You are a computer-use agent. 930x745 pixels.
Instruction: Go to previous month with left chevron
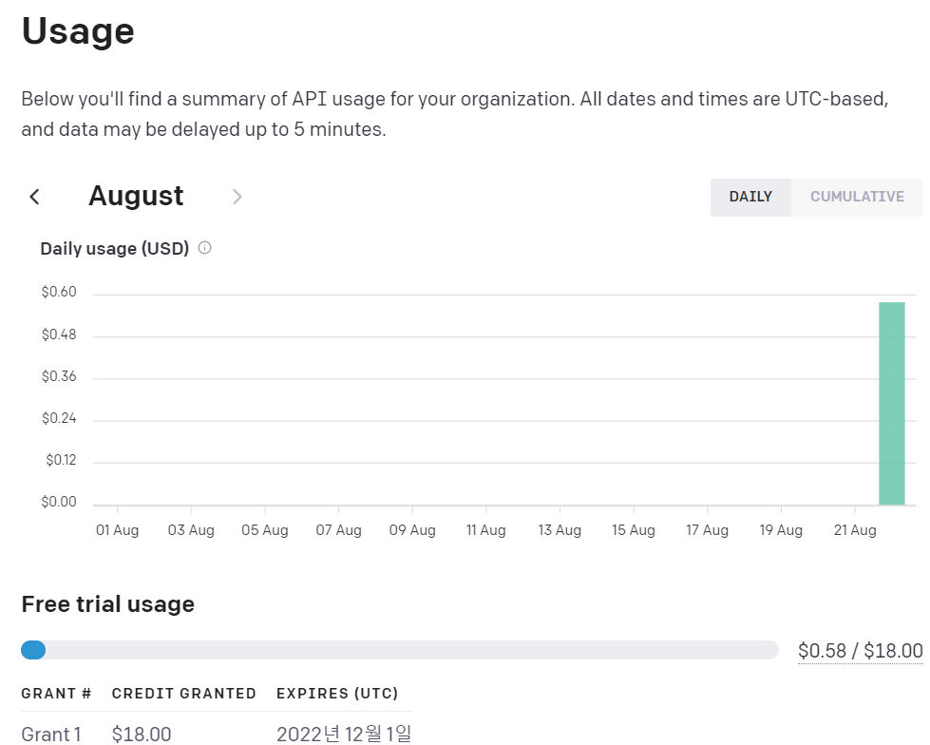35,197
